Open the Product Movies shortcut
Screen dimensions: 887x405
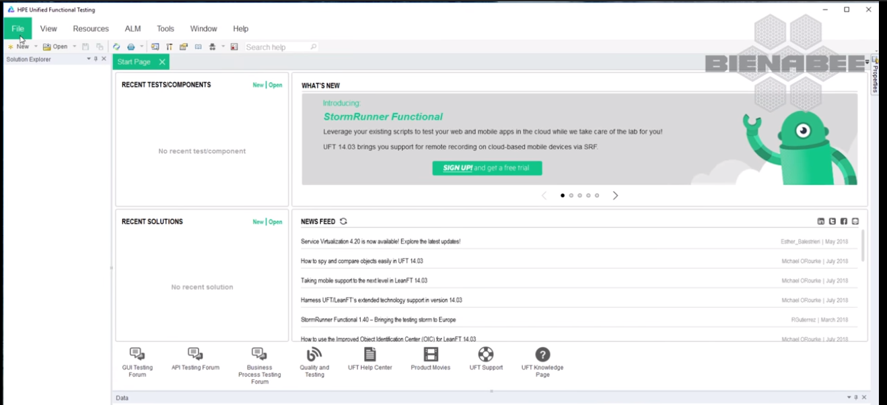(431, 359)
